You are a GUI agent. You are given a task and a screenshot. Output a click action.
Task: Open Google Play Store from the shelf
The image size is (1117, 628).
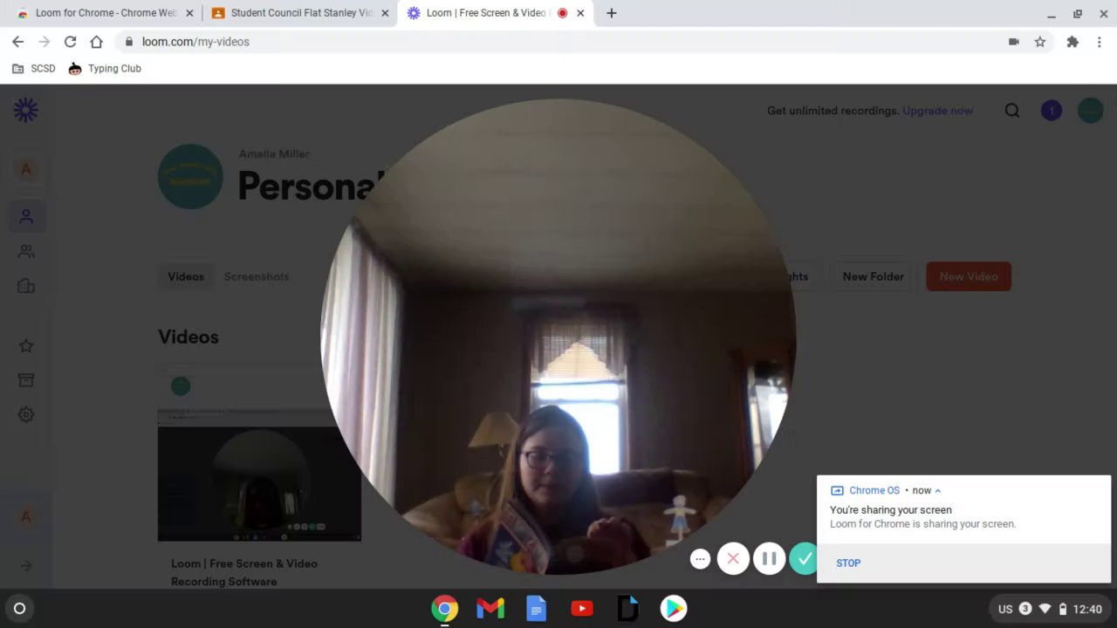tap(673, 609)
